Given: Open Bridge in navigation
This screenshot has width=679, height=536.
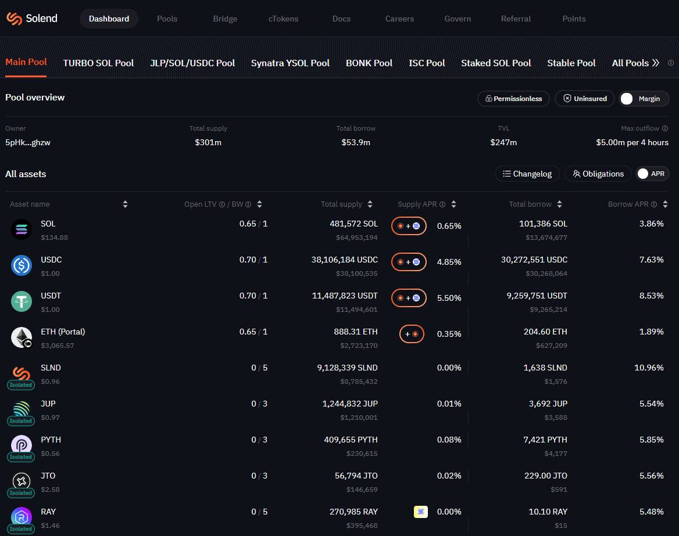Looking at the screenshot, I should [x=225, y=19].
